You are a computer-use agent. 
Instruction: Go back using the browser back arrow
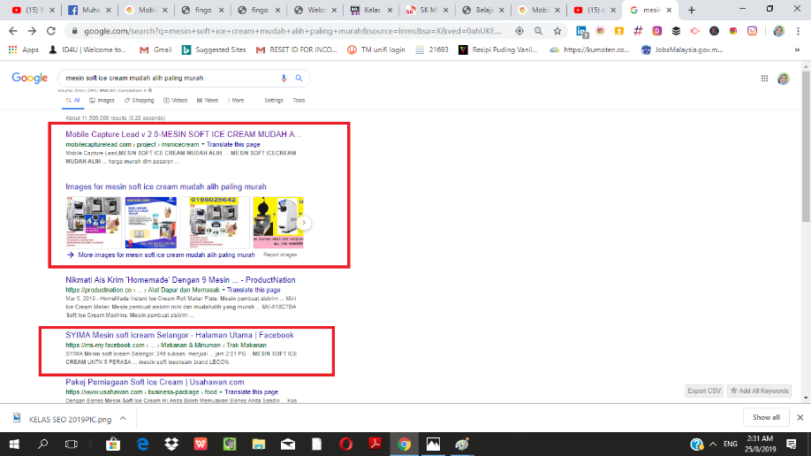[13, 31]
